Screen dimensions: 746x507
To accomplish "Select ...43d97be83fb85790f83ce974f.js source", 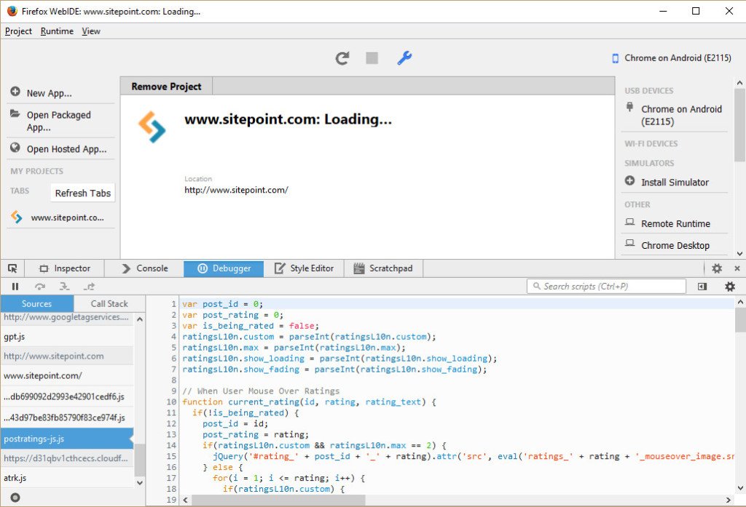I will coord(67,418).
